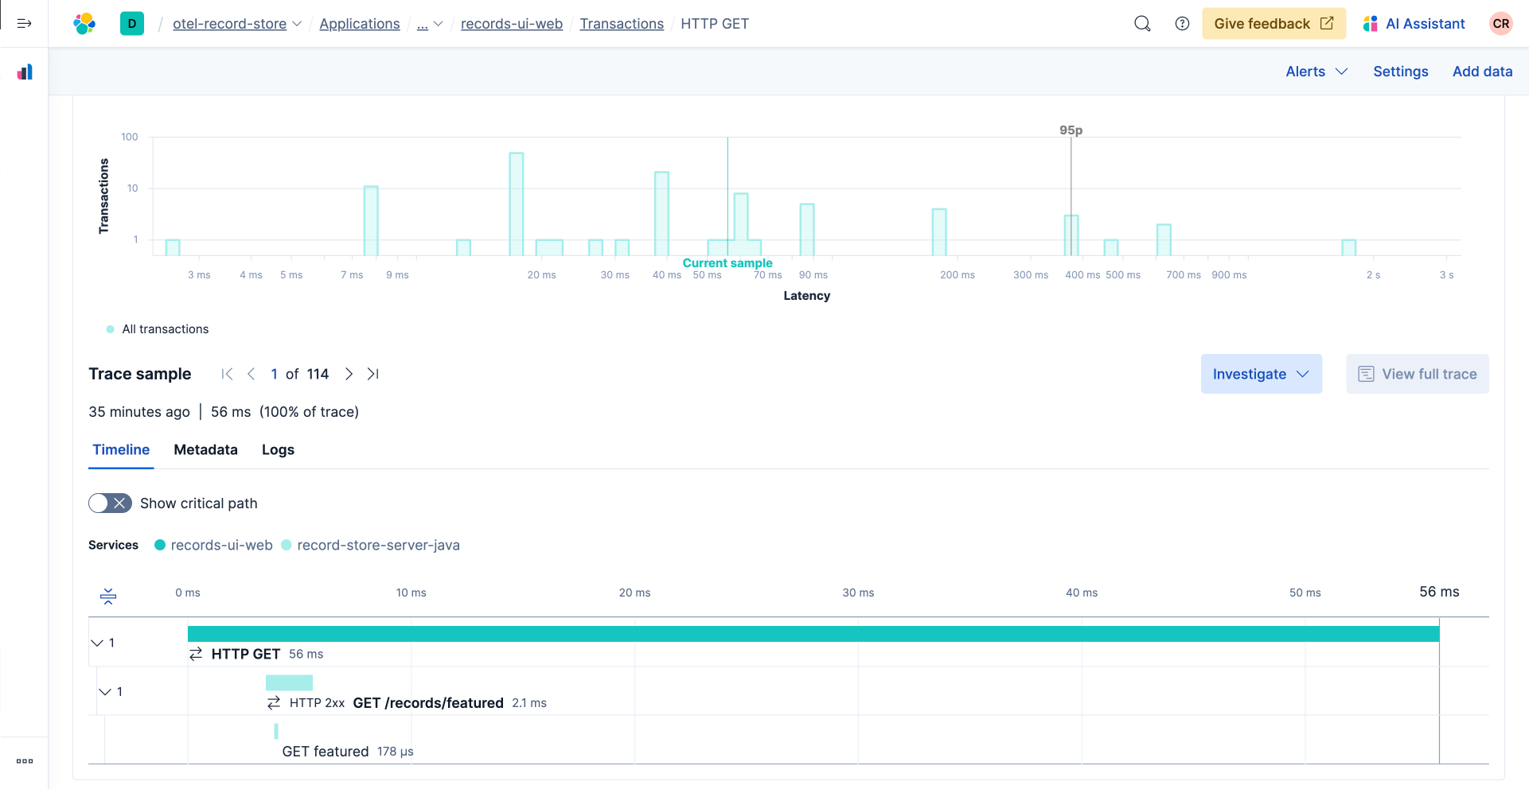Open the CR user avatar menu
Screen dimensions: 1529x789
(x=1500, y=24)
